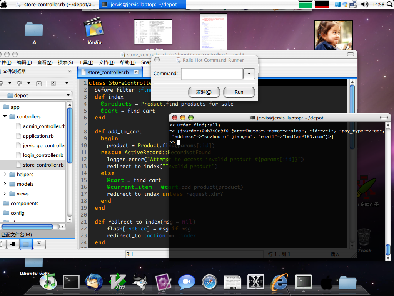The width and height of the screenshot is (394, 296).
Task: Open the 编辑(E) menu in gedit
Action: click(x=24, y=62)
